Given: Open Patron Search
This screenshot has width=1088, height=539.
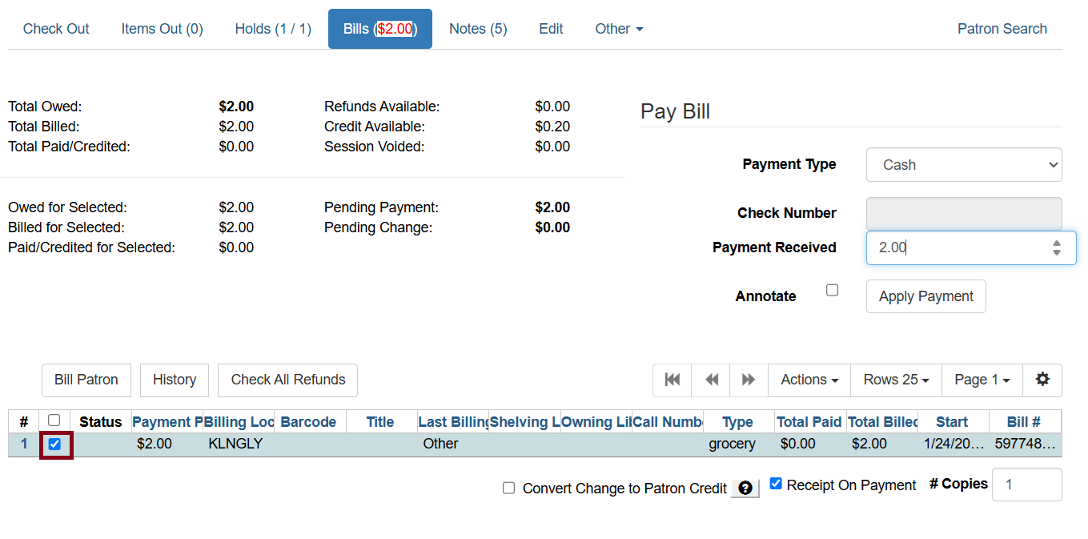Looking at the screenshot, I should [1002, 28].
